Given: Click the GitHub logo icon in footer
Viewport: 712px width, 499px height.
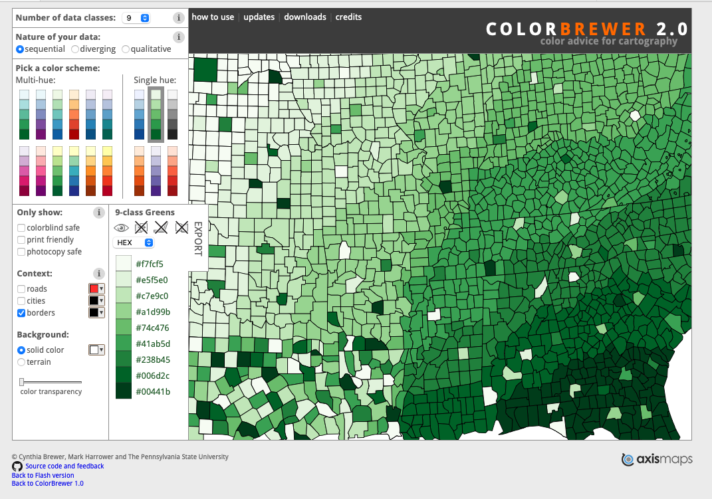Looking at the screenshot, I should coord(17,466).
